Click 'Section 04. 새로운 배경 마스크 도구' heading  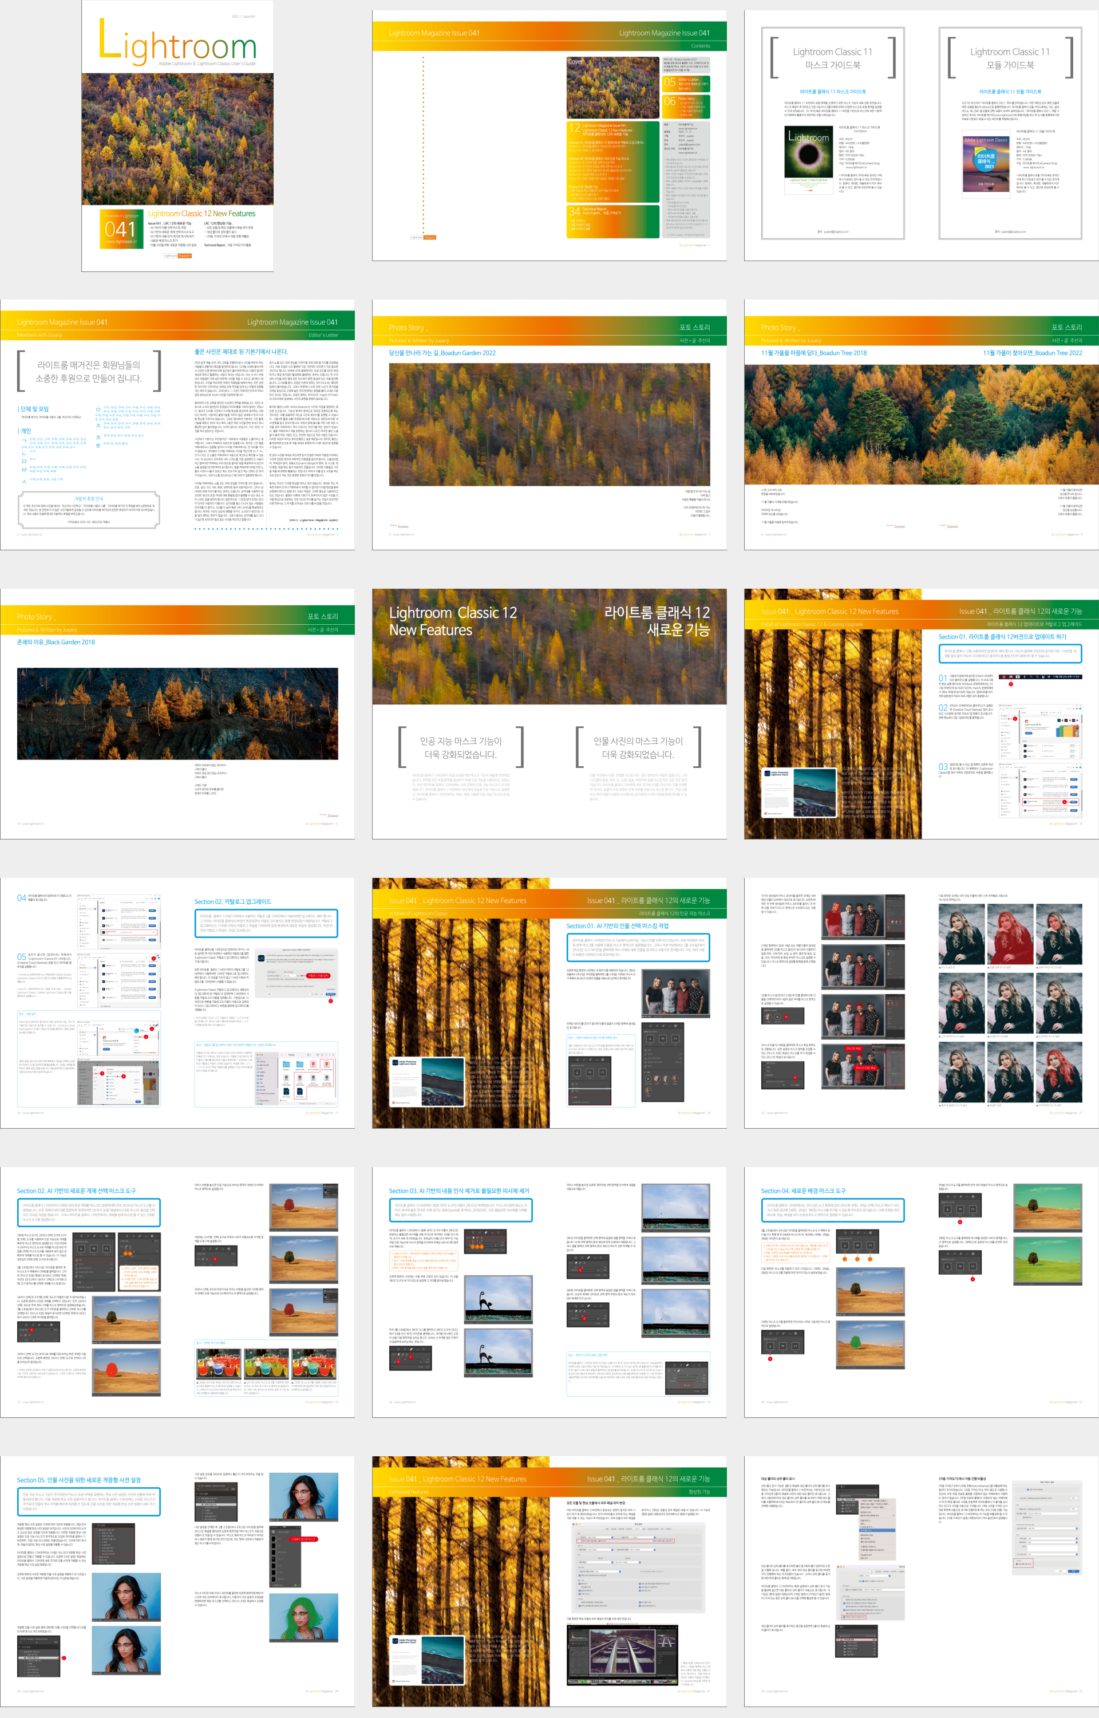[x=803, y=1191]
